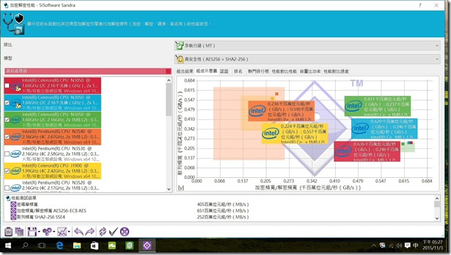Open the dropdown arrow beside the molecules icon
This screenshot has width=451, height=255.
click(54, 232)
